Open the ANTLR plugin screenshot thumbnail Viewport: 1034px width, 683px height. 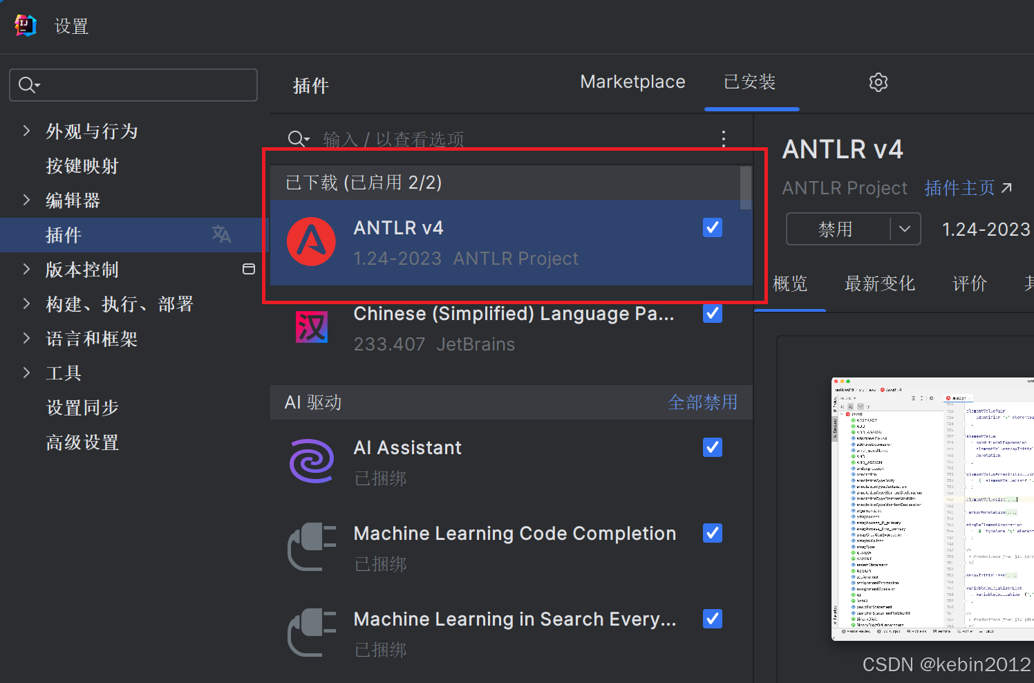932,509
